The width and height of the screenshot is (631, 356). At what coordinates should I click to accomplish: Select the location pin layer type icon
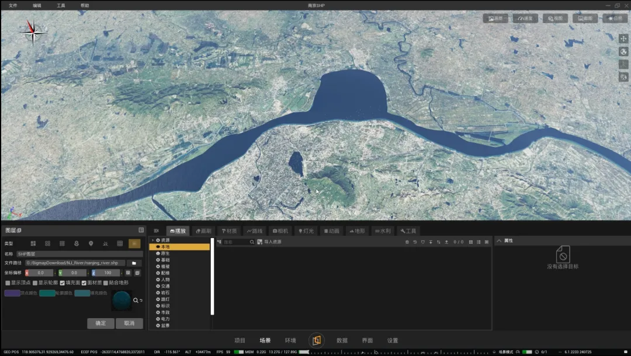[91, 243]
